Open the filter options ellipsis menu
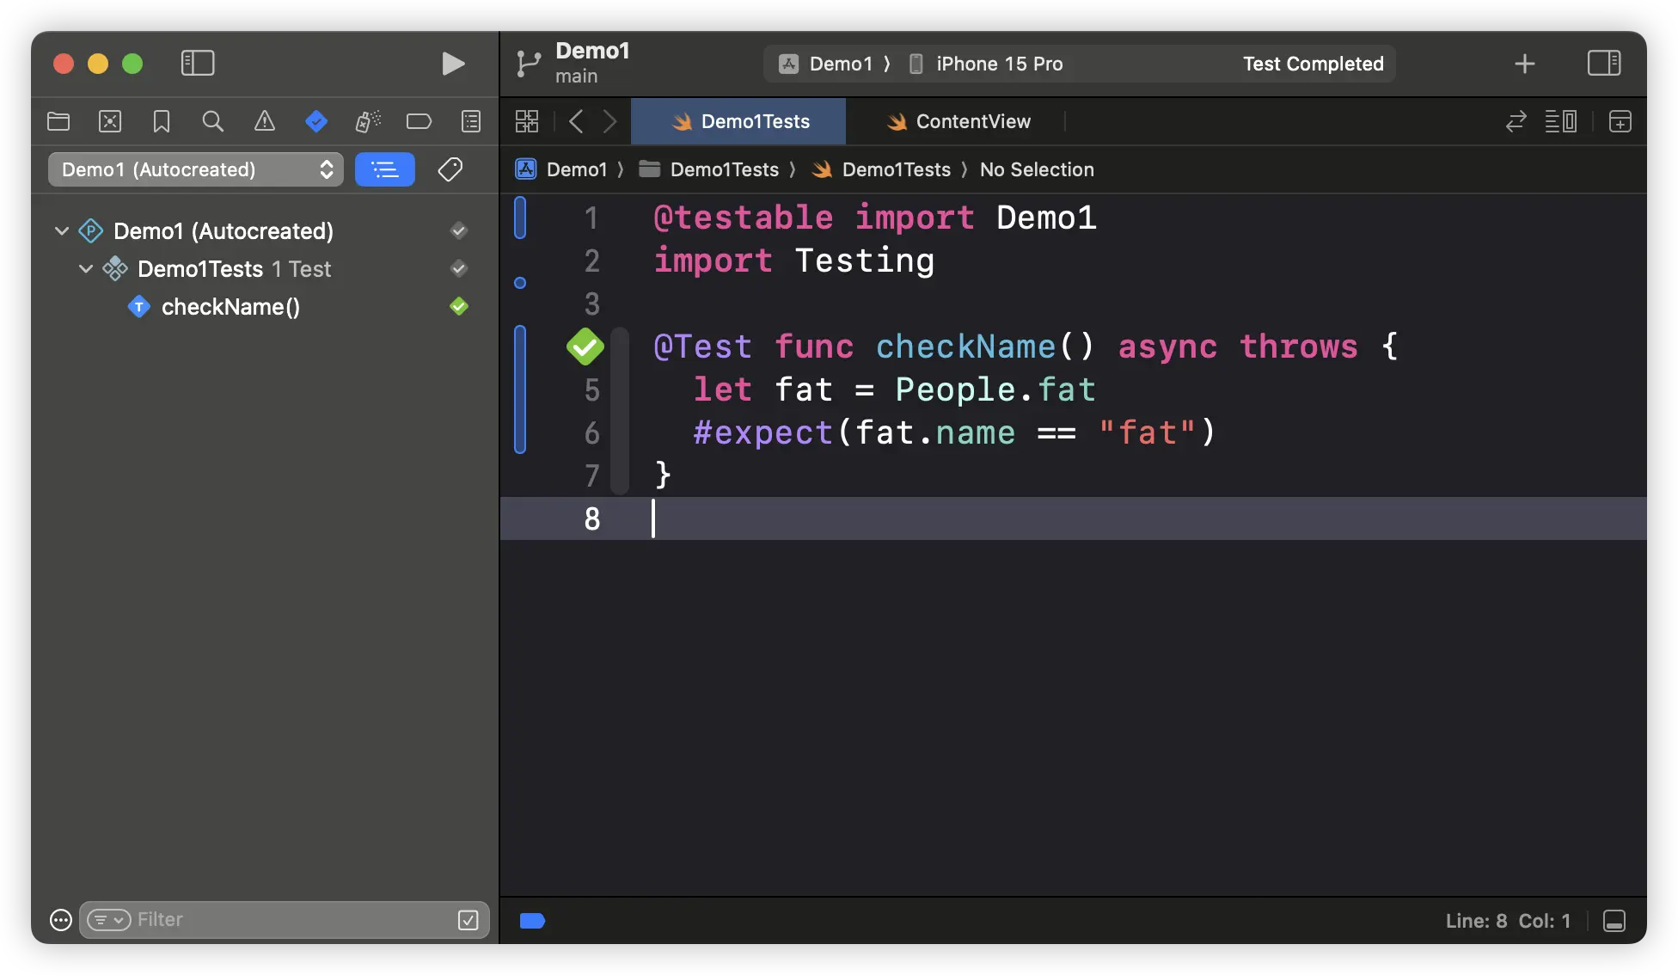 pos(60,920)
